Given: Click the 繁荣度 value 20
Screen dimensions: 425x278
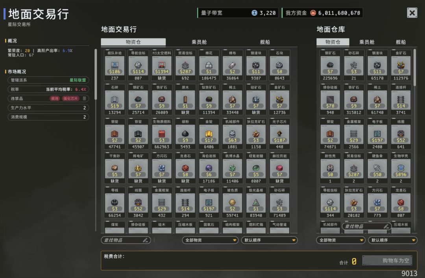Looking at the screenshot, I should [x=28, y=51].
